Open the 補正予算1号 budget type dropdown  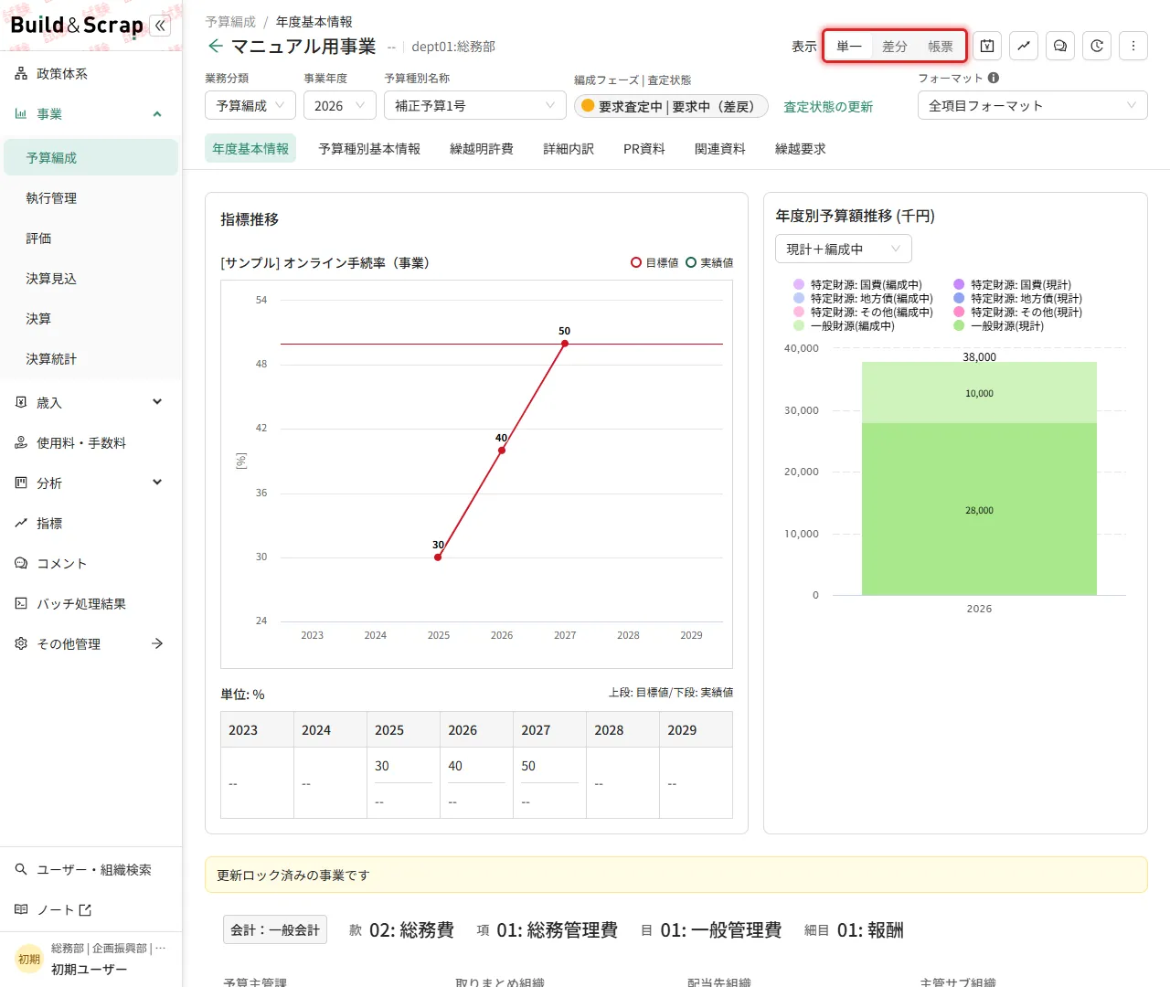point(475,105)
